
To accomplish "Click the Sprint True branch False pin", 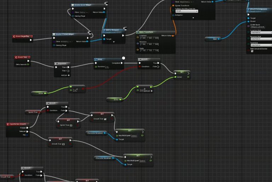I will coord(66,111).
